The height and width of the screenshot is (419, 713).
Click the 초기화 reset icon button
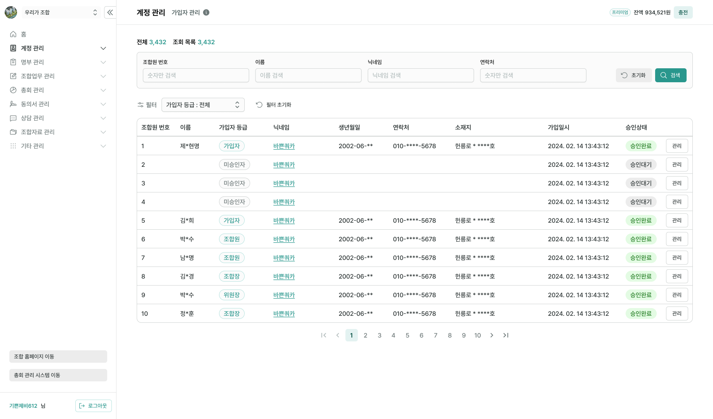(634, 75)
